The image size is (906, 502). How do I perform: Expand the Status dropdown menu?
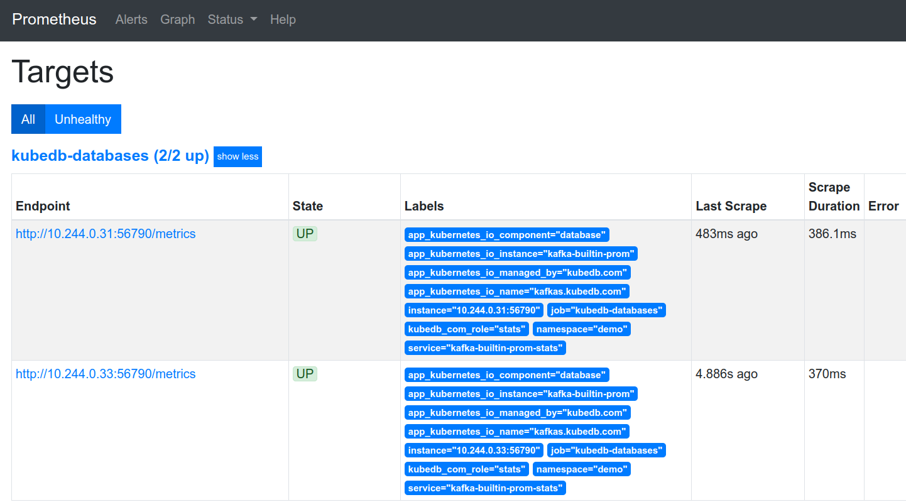coord(232,19)
